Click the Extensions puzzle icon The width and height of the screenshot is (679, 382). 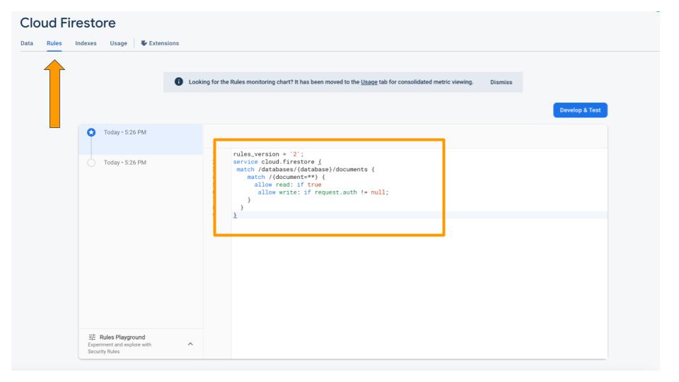tap(144, 43)
